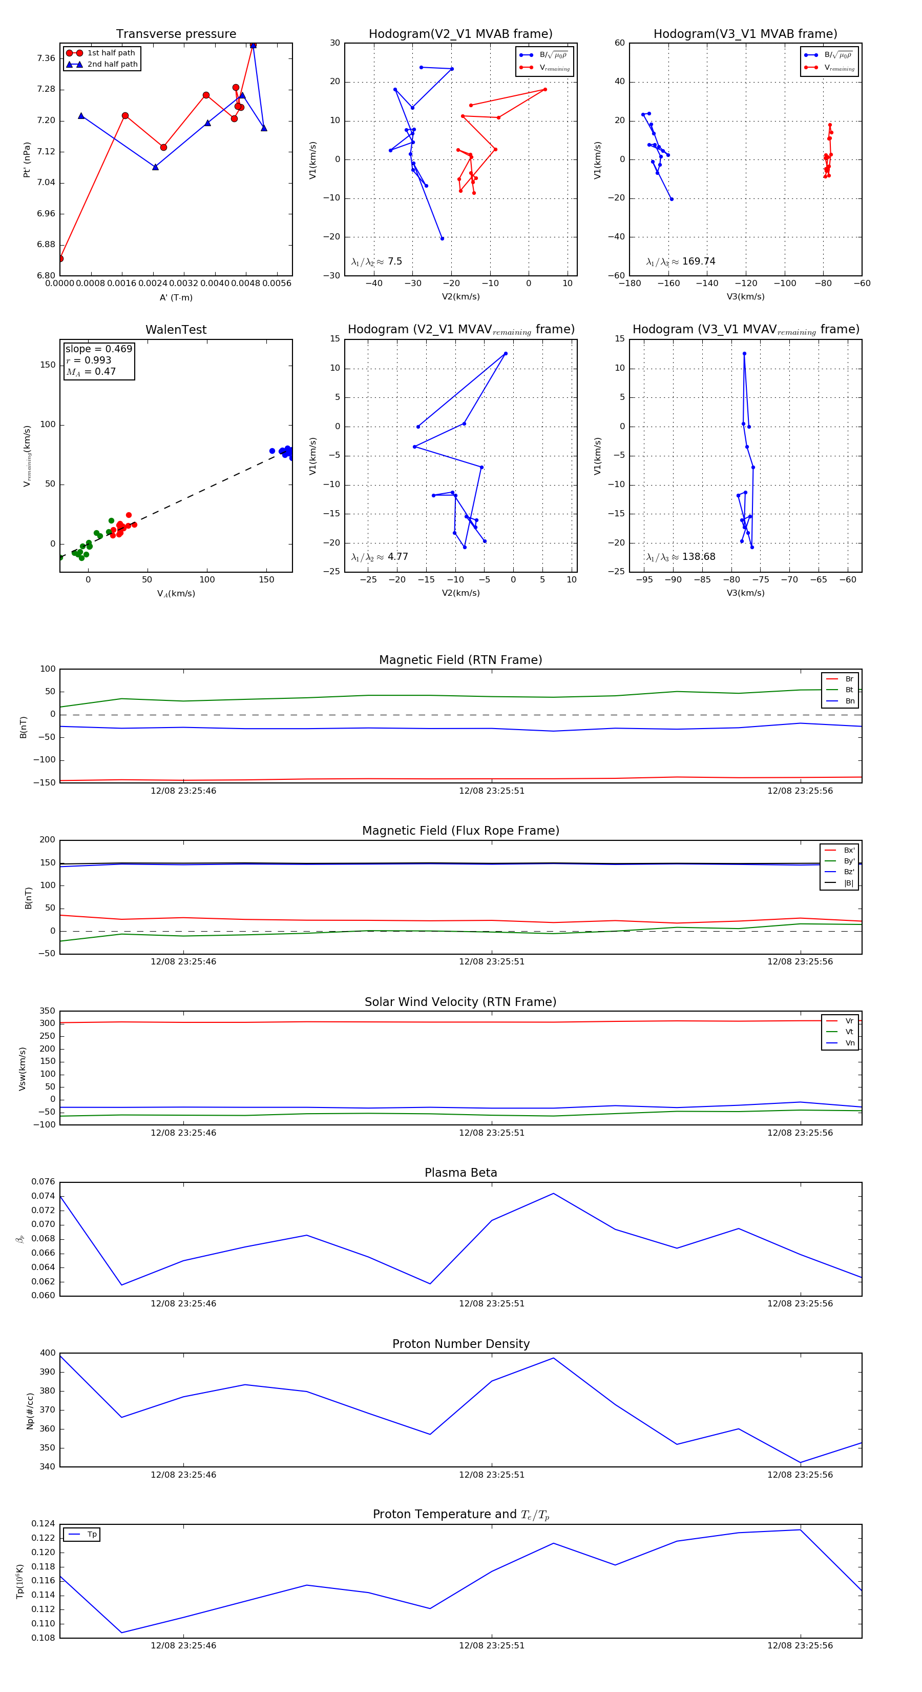This screenshot has width=922, height=1692.
Task: Select the 'Br' legend label
Action: (x=849, y=679)
